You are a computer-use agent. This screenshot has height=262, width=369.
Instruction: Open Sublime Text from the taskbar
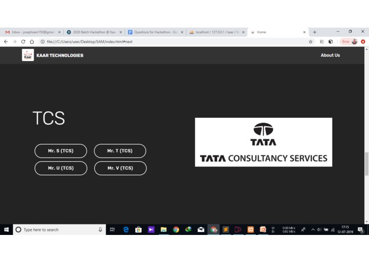226,230
